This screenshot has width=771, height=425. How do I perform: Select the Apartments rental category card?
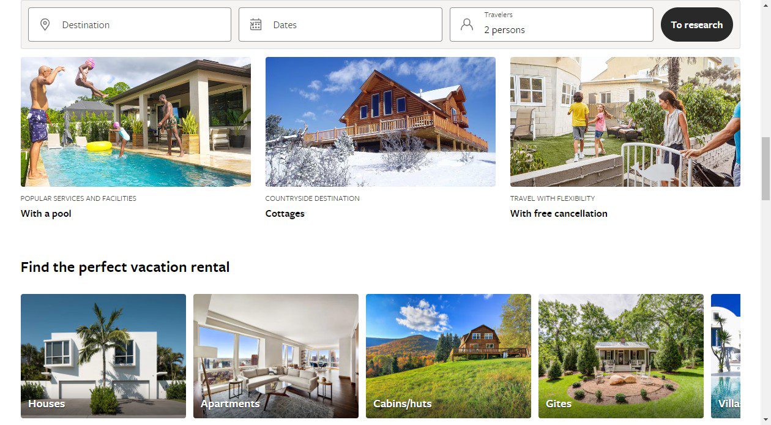tap(276, 356)
